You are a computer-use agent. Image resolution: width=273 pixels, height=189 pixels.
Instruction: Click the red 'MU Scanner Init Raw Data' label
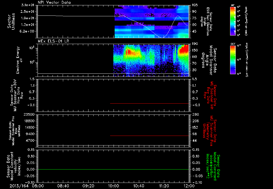pos(210,95)
